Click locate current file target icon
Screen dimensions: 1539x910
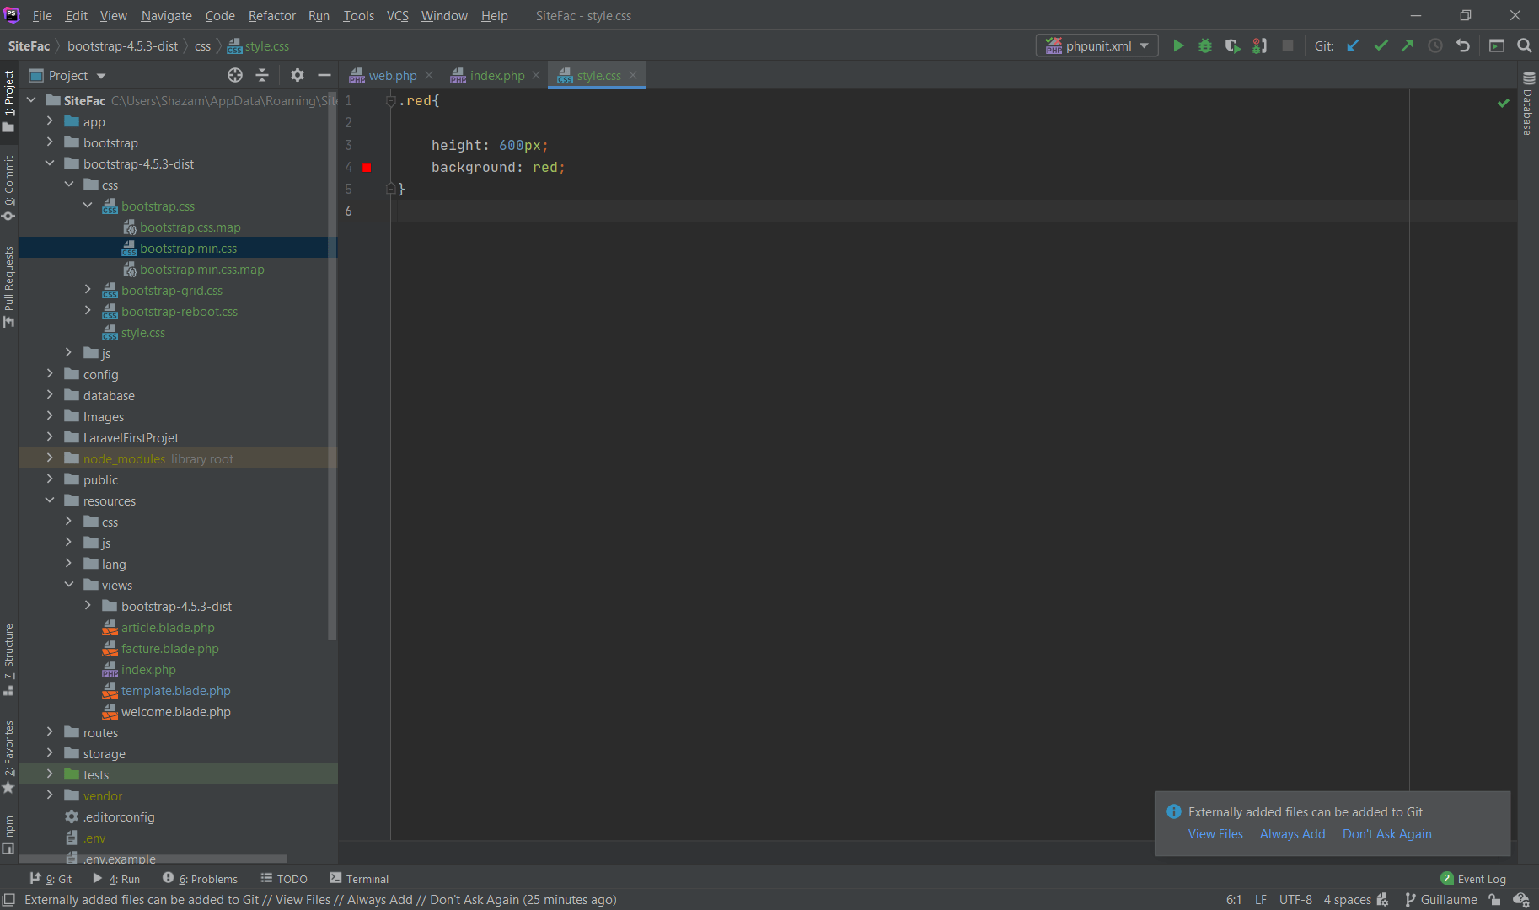[235, 75]
